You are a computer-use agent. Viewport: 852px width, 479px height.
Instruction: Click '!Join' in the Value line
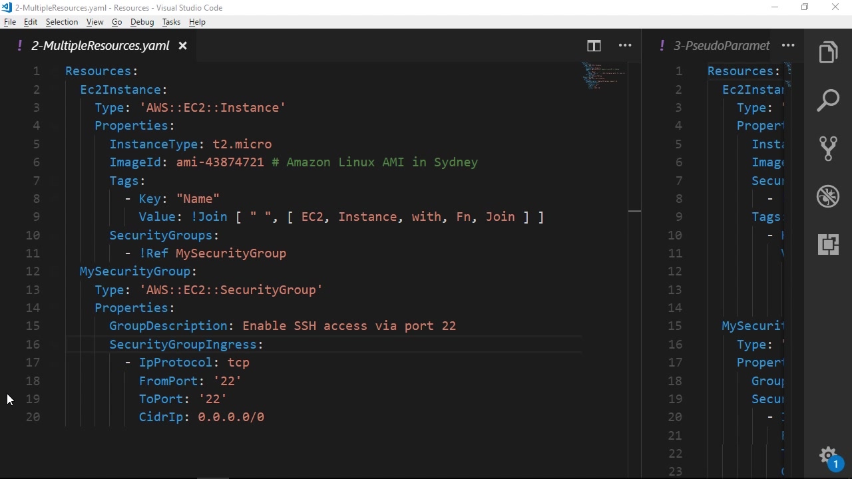tap(210, 217)
